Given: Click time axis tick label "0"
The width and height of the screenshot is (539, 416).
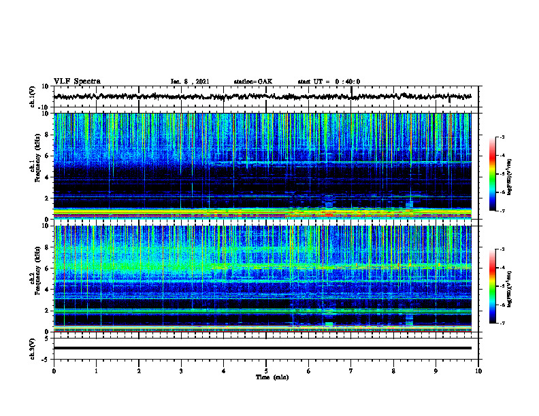Looking at the screenshot, I should click(54, 371).
